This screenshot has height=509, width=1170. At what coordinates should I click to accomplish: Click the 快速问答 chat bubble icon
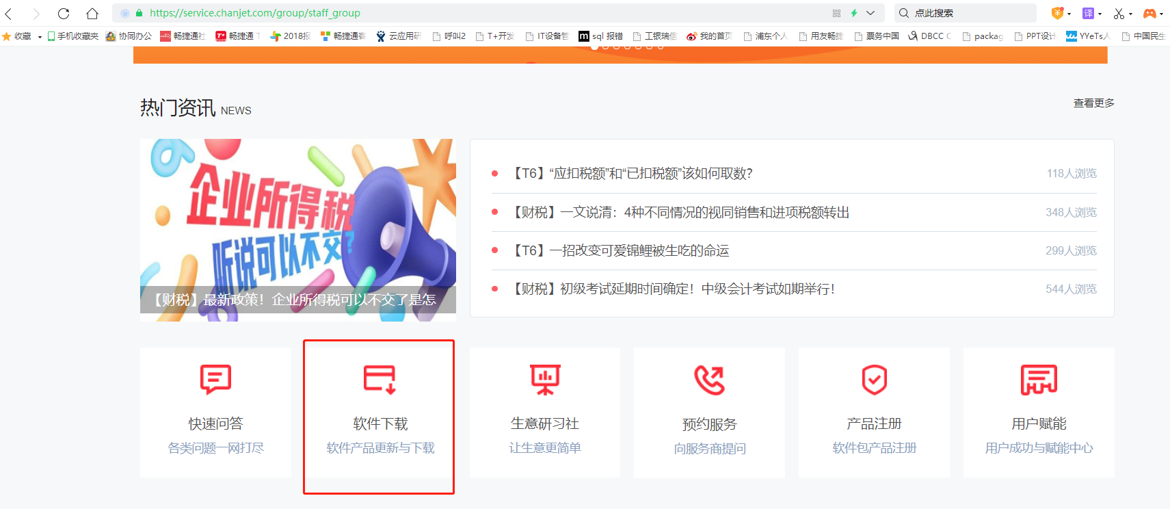(216, 380)
